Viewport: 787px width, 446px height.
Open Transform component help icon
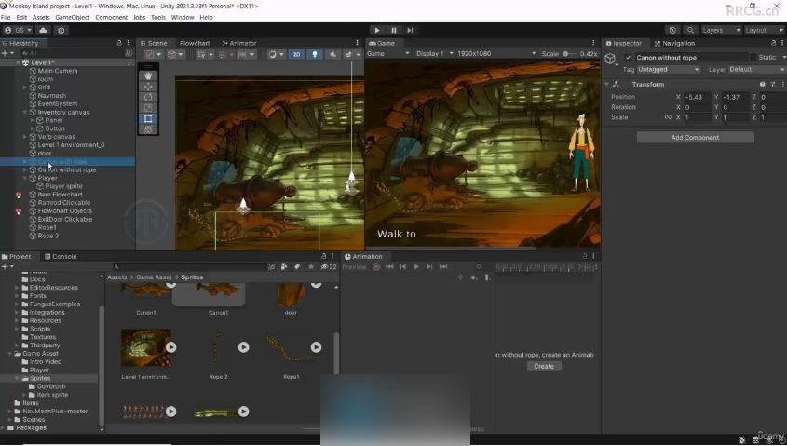pyautogui.click(x=763, y=85)
